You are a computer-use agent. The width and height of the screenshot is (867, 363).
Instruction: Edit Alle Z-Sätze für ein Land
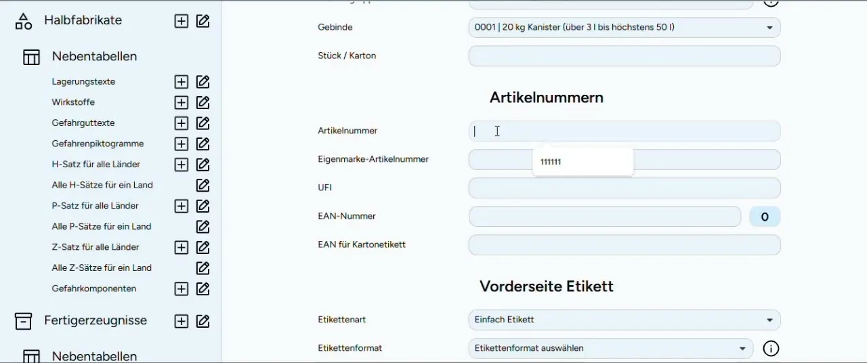click(203, 268)
